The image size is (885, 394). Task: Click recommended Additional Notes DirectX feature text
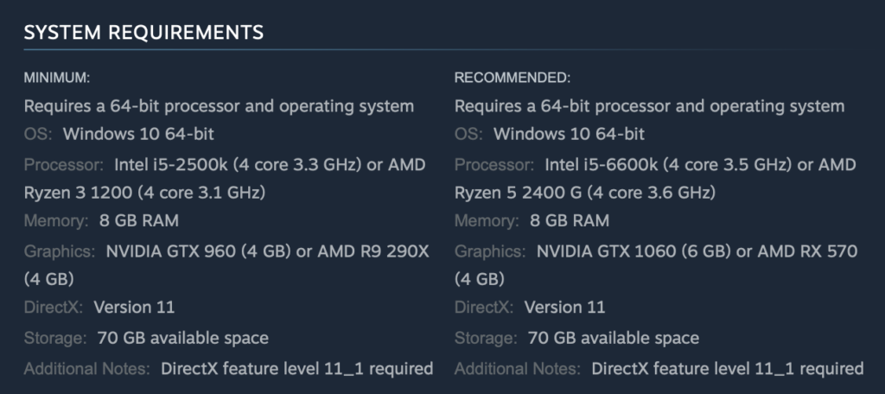(x=728, y=369)
